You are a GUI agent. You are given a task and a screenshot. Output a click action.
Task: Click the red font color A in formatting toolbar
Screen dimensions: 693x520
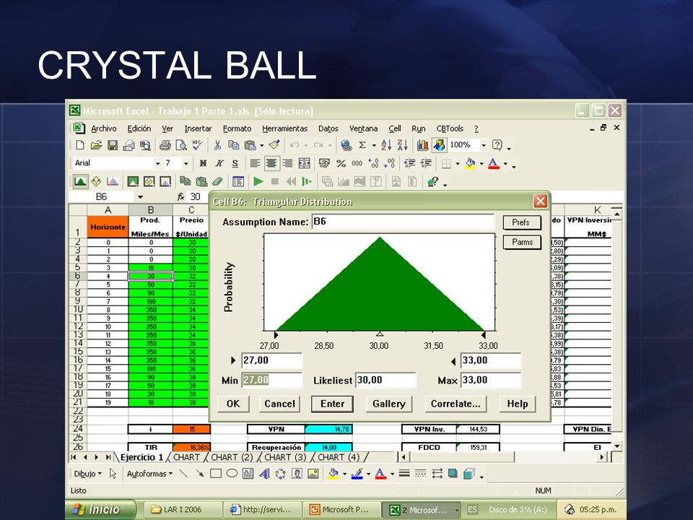click(494, 163)
